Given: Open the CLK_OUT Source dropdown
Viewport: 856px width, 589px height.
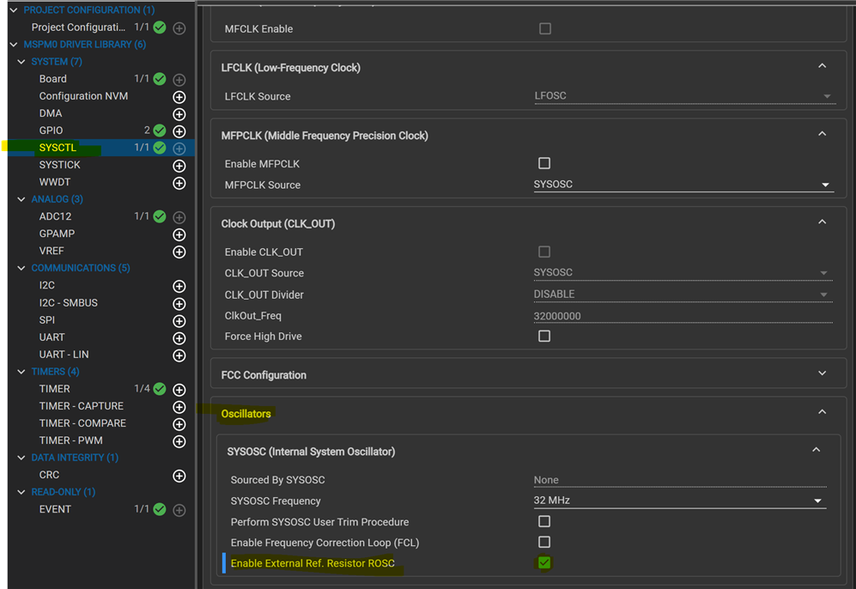Looking at the screenshot, I should click(x=683, y=272).
